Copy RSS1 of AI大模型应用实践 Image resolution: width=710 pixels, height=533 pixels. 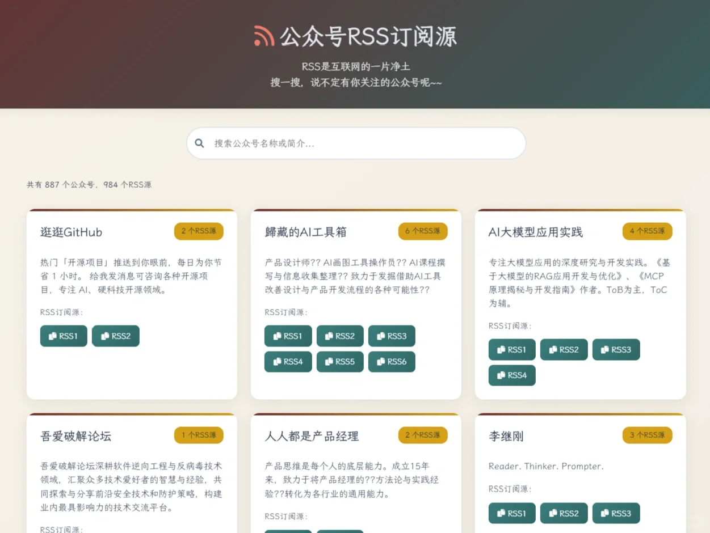pos(512,349)
